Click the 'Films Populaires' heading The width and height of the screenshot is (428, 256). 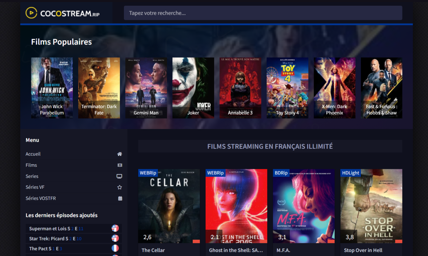click(x=61, y=42)
